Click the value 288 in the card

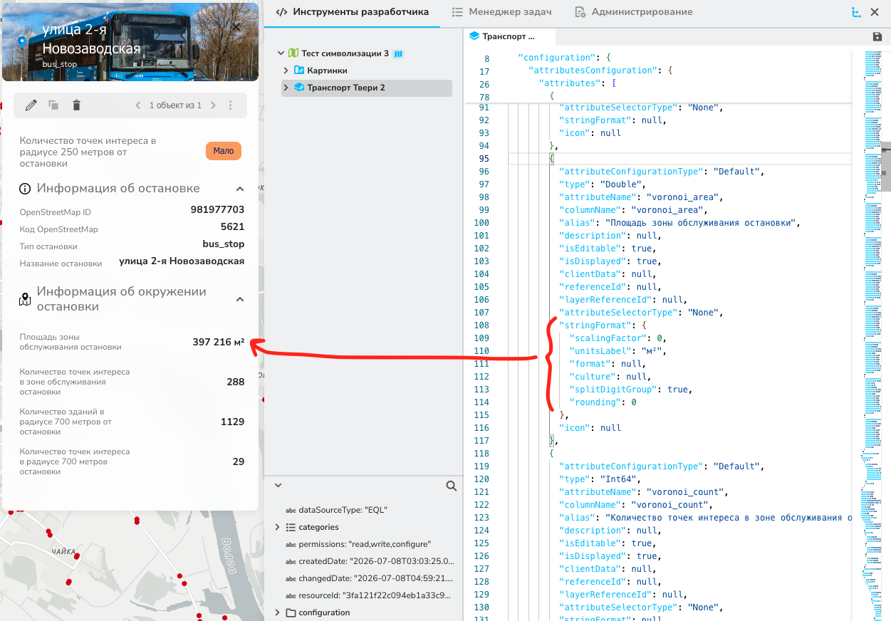pyautogui.click(x=236, y=382)
